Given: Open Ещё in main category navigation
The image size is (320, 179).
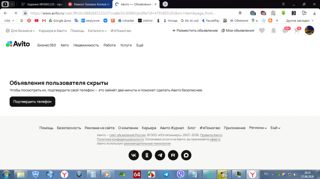Looking at the screenshot, I should 140,45.
